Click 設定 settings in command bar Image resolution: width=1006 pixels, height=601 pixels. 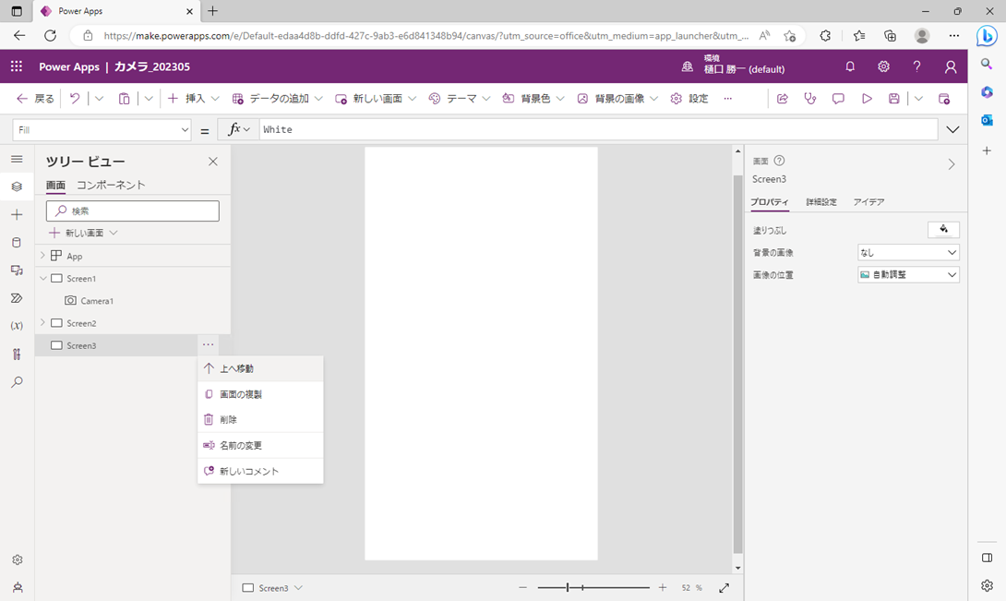point(689,98)
